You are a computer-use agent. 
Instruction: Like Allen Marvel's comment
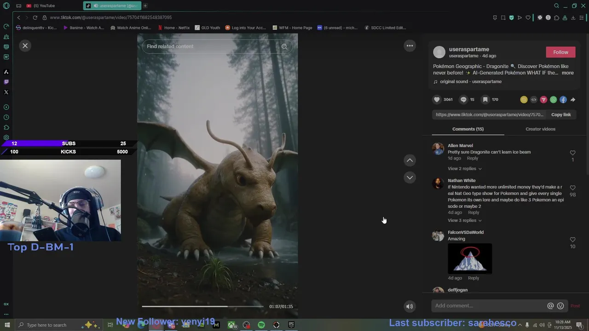(x=572, y=153)
